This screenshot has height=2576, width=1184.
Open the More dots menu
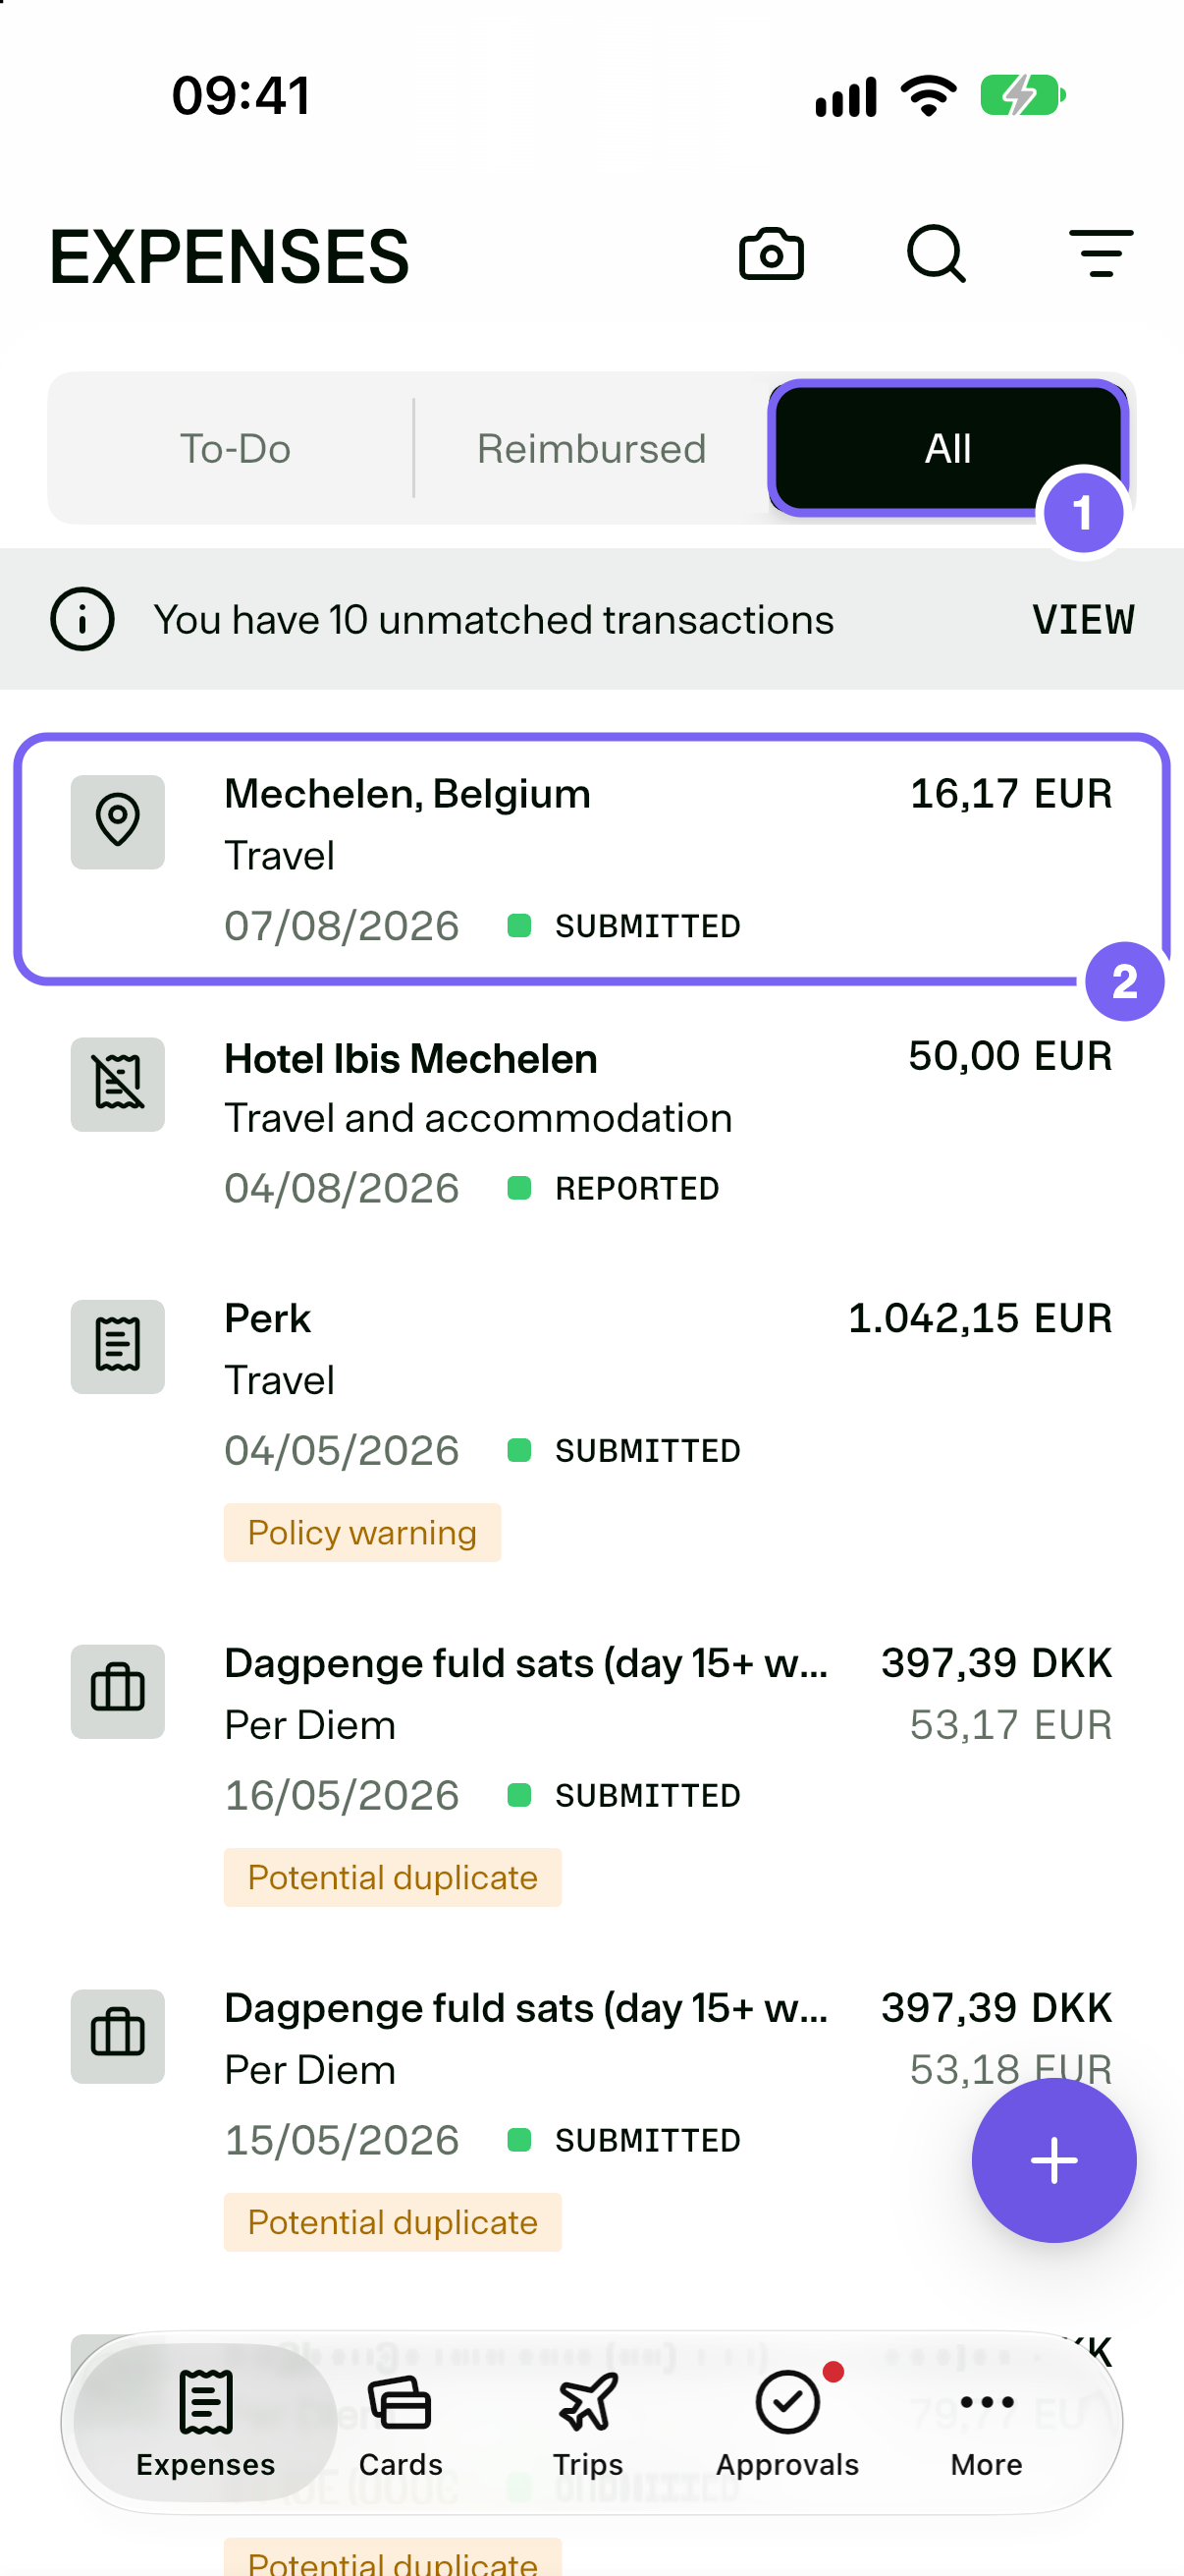[986, 2402]
